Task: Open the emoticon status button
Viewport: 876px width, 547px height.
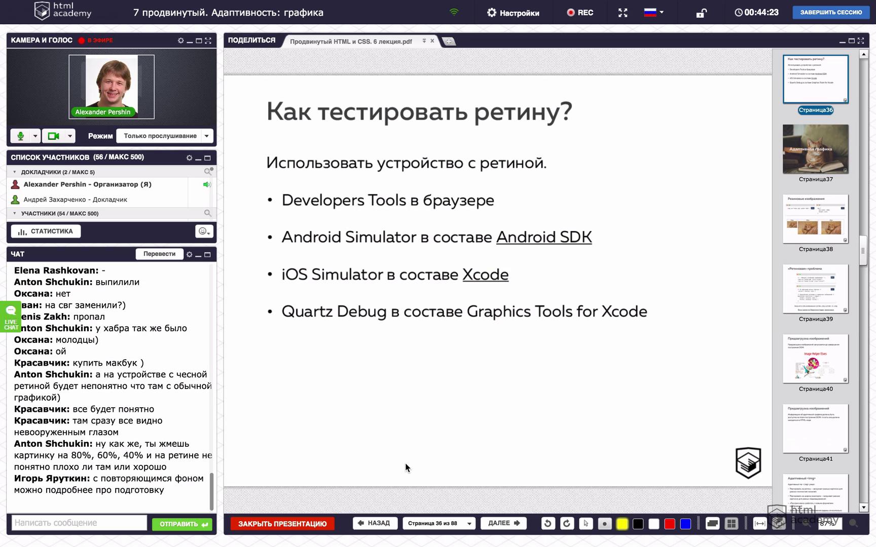Action: (204, 231)
